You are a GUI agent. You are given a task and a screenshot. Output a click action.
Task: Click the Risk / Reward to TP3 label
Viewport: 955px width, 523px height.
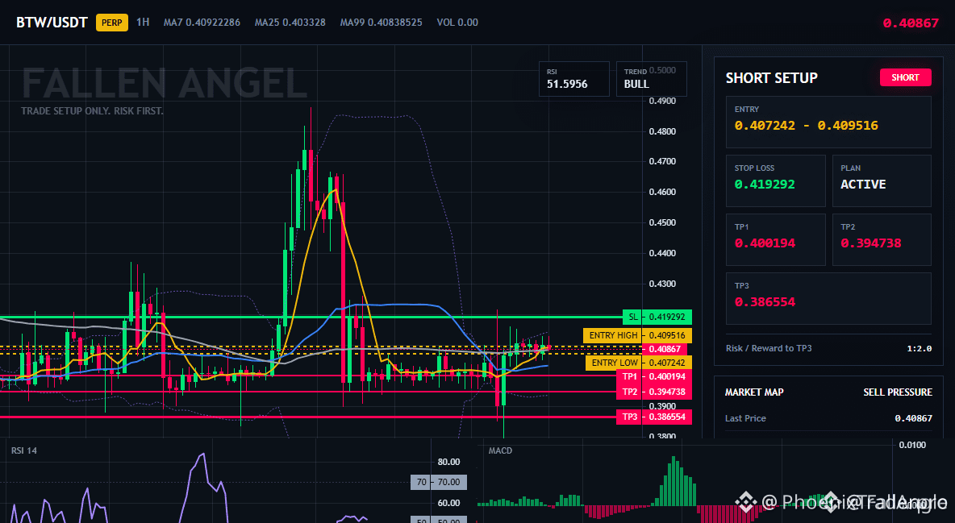tap(769, 348)
